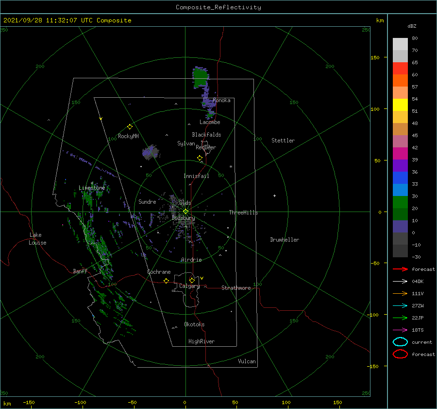Click yellow diamond marker below RedDeer
Screen dimensions: 437x409
(200, 158)
